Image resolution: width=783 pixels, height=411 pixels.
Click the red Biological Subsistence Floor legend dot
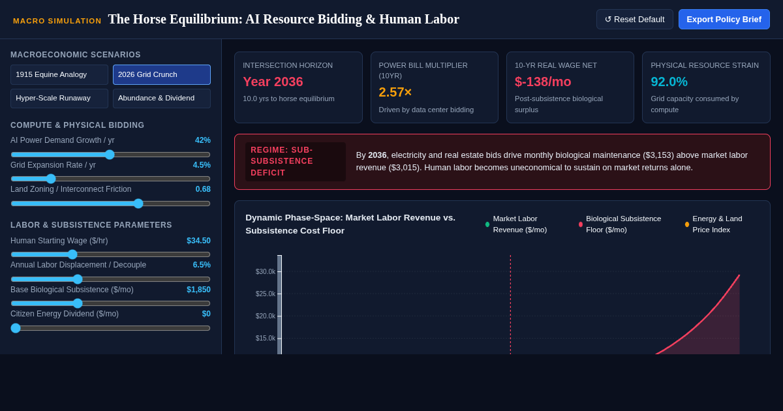pos(581,224)
